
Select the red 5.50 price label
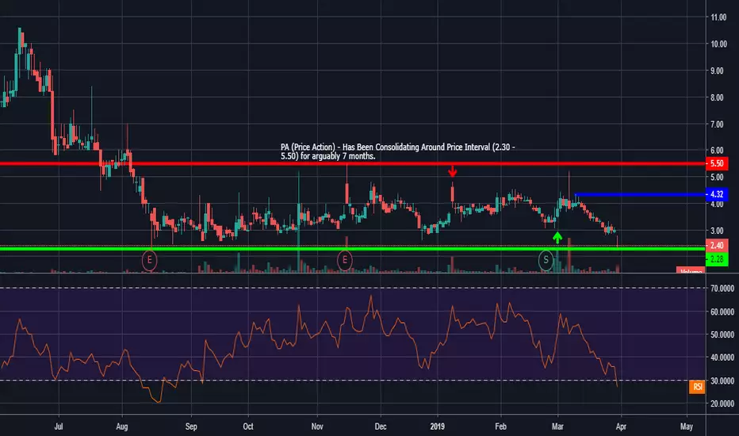tap(716, 163)
